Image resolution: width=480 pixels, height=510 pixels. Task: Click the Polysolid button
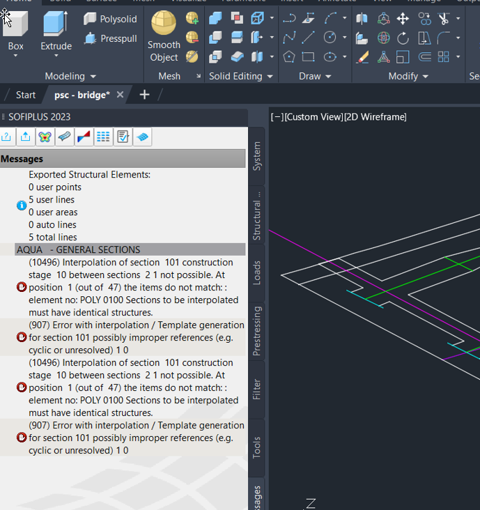click(111, 19)
